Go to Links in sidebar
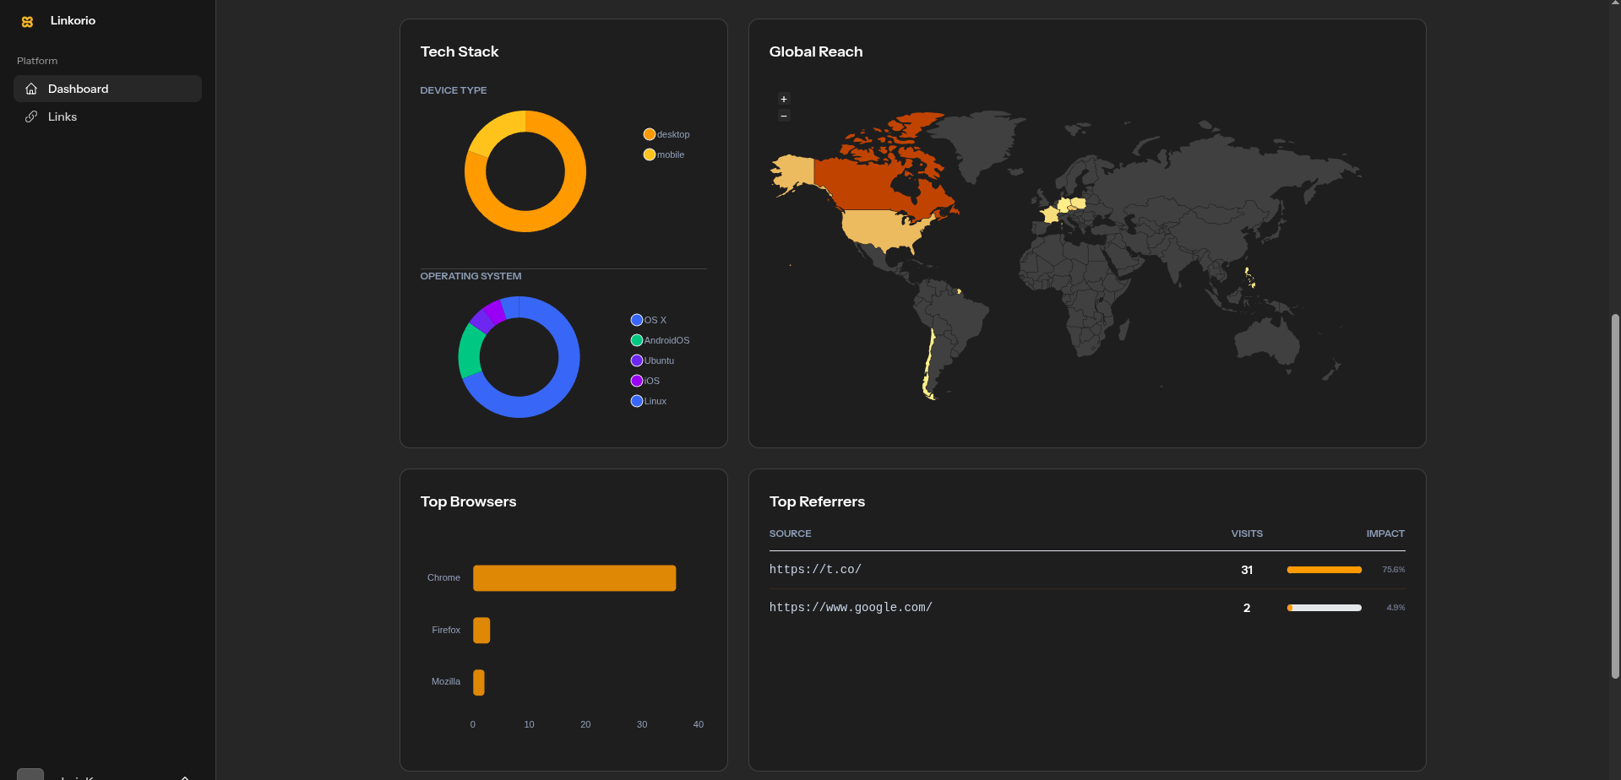 [63, 116]
